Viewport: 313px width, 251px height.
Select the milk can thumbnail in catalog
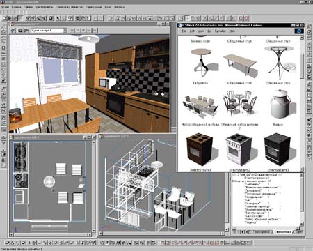tap(281, 104)
